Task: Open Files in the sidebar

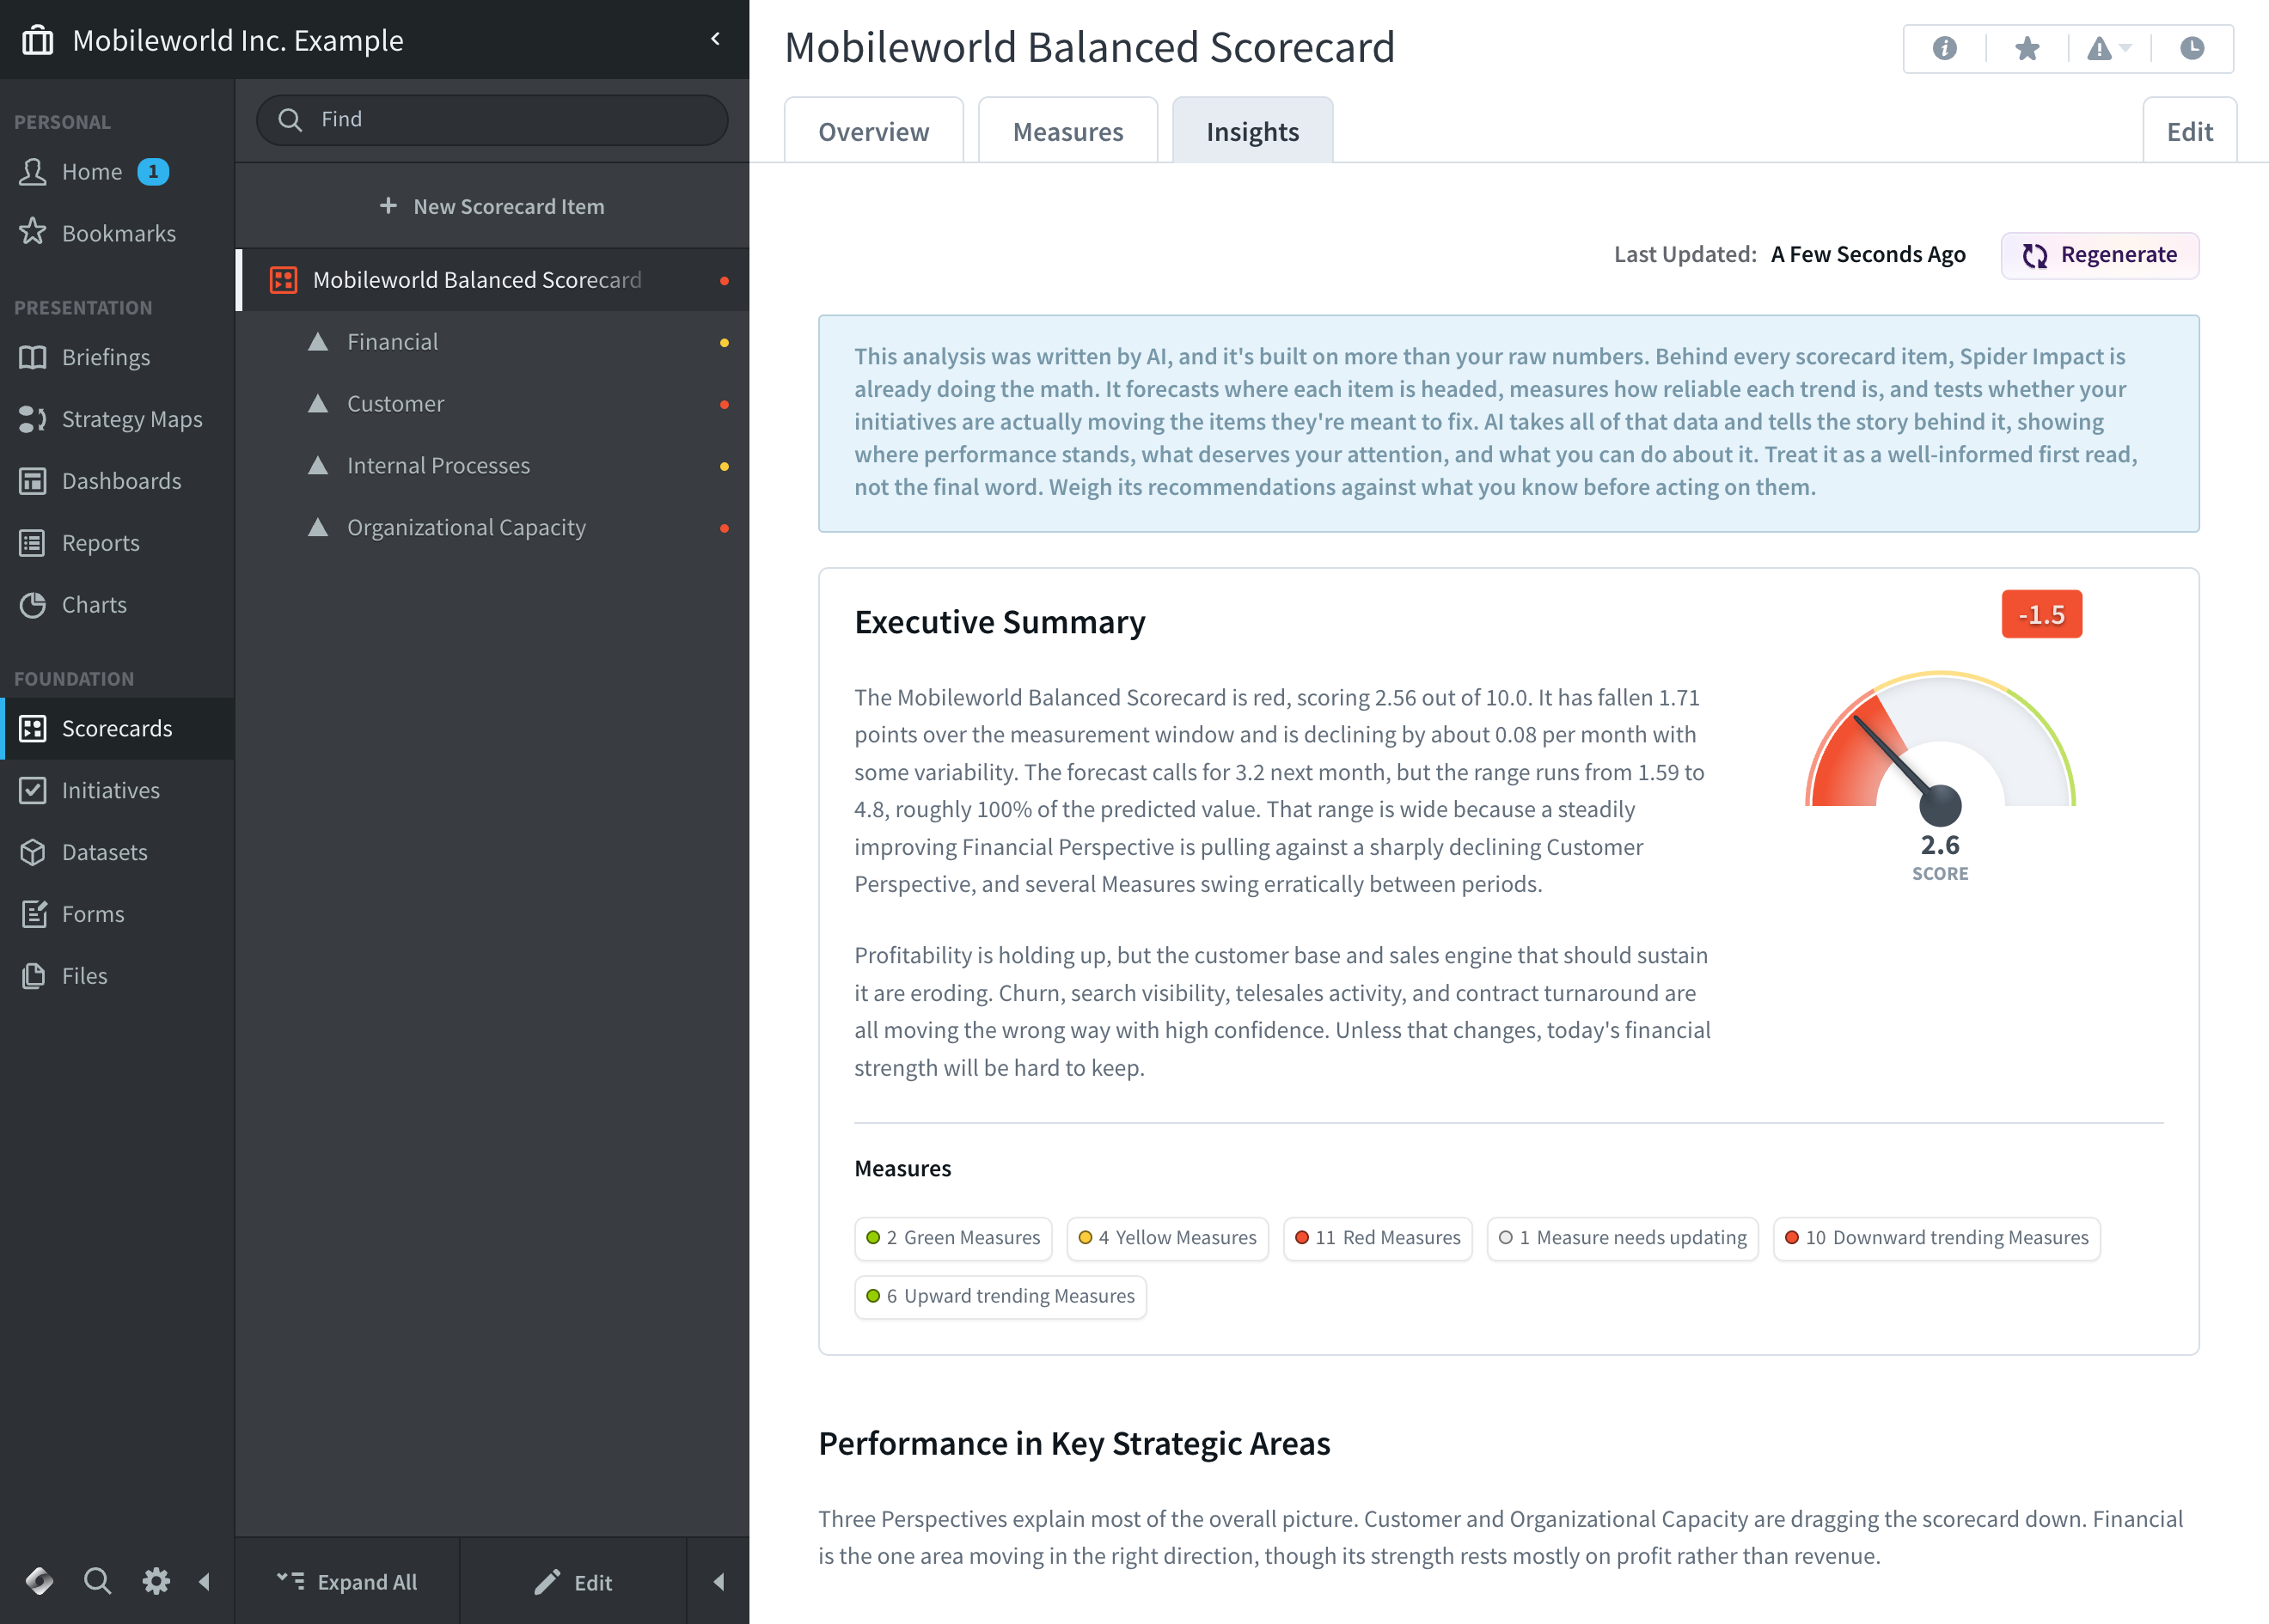Action: (117, 976)
